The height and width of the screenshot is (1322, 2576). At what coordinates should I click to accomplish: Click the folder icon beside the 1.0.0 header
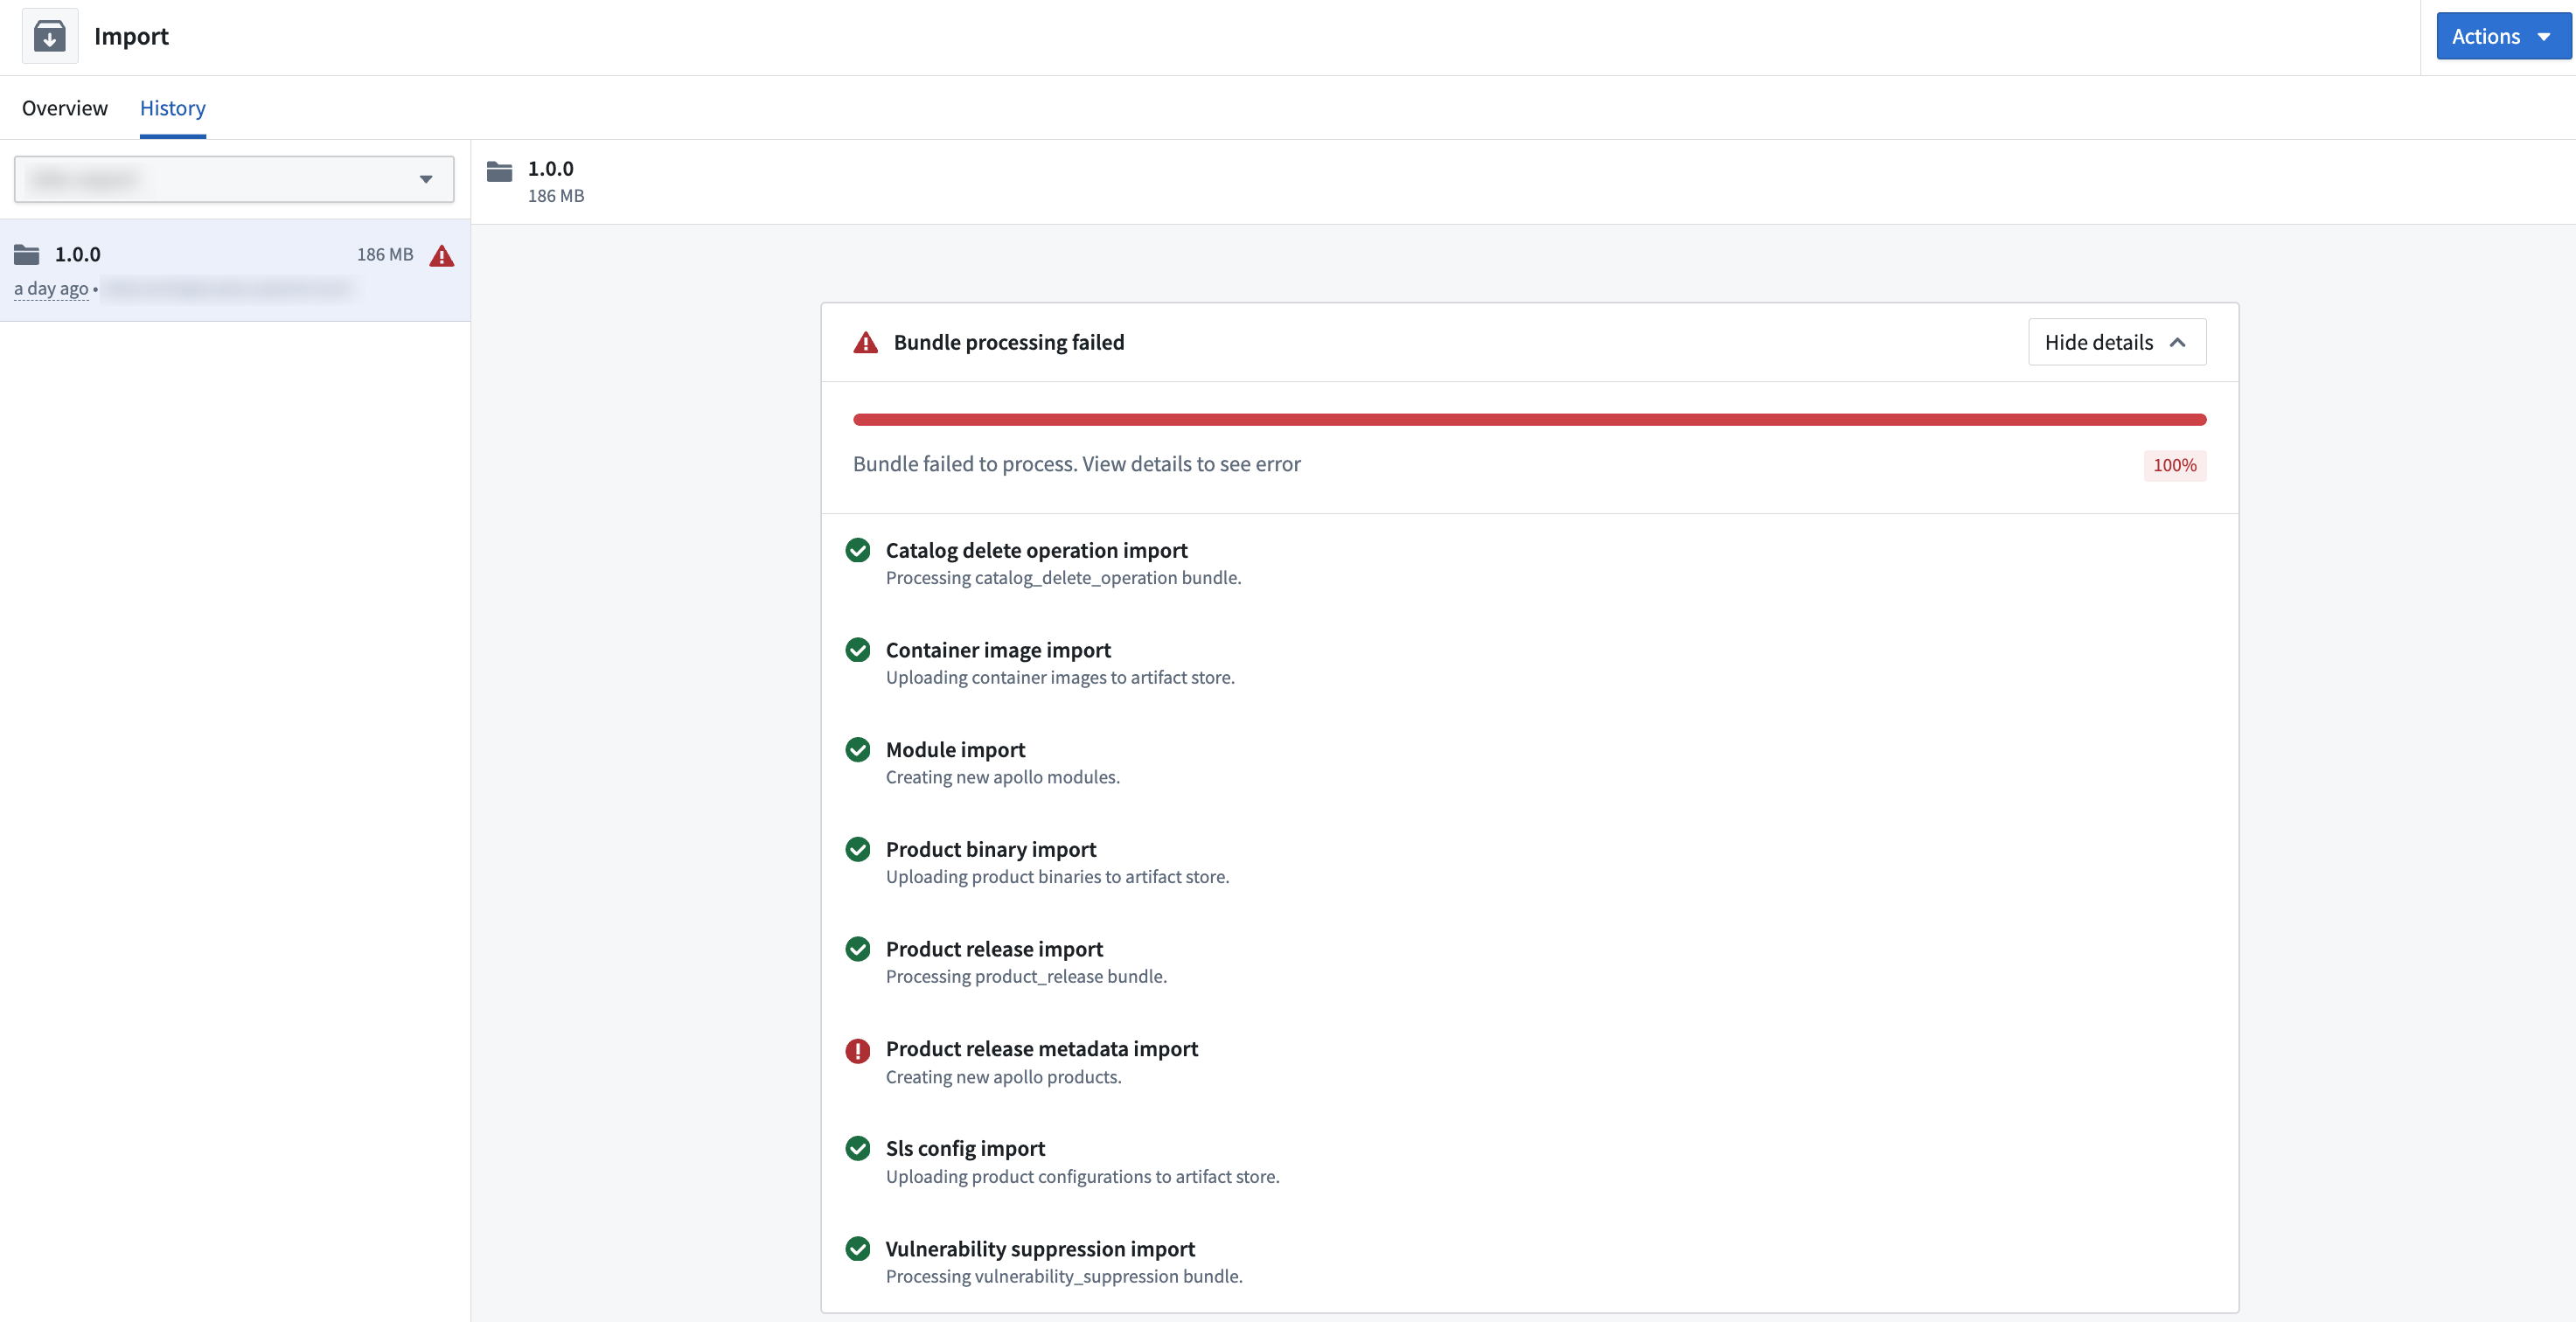coord(500,171)
